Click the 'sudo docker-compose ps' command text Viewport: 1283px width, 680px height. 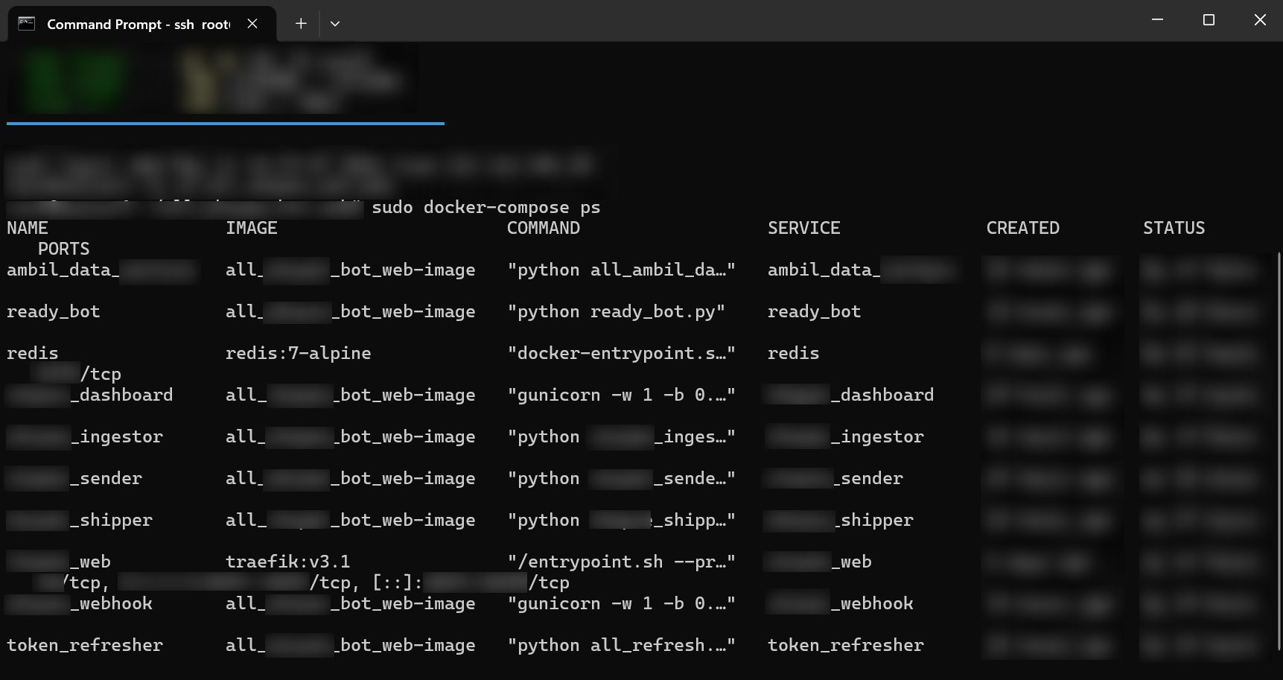(x=486, y=207)
